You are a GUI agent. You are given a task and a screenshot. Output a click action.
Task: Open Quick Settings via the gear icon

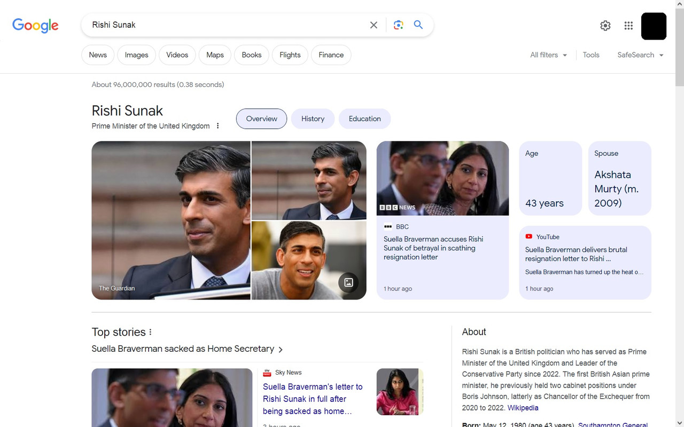point(605,25)
